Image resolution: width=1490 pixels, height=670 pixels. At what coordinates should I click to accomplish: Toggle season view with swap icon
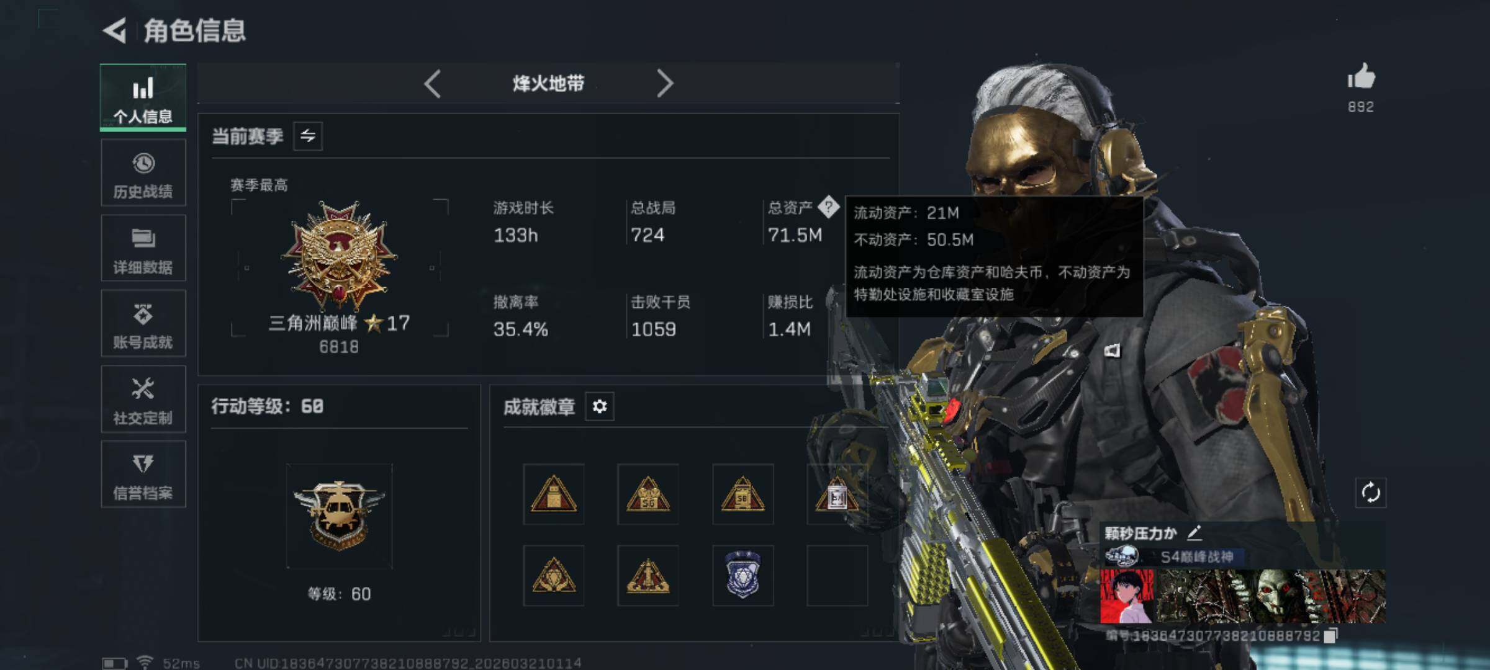(308, 136)
